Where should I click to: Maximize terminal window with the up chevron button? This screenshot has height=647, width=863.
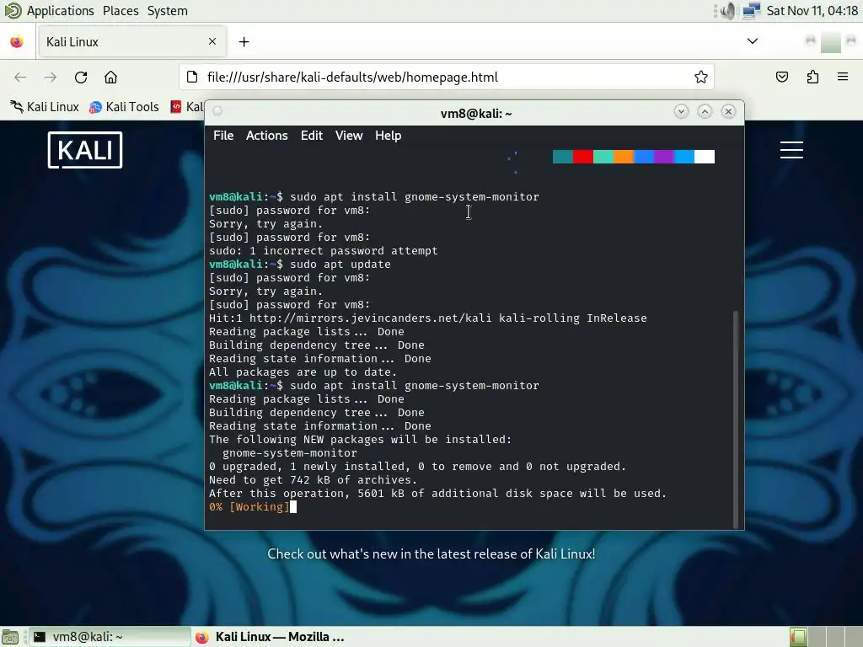pos(705,112)
